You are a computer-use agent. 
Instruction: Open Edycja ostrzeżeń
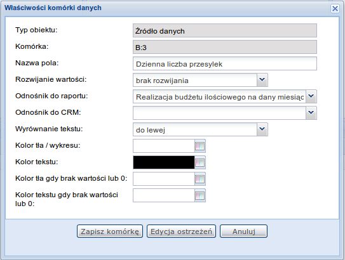pos(181,231)
